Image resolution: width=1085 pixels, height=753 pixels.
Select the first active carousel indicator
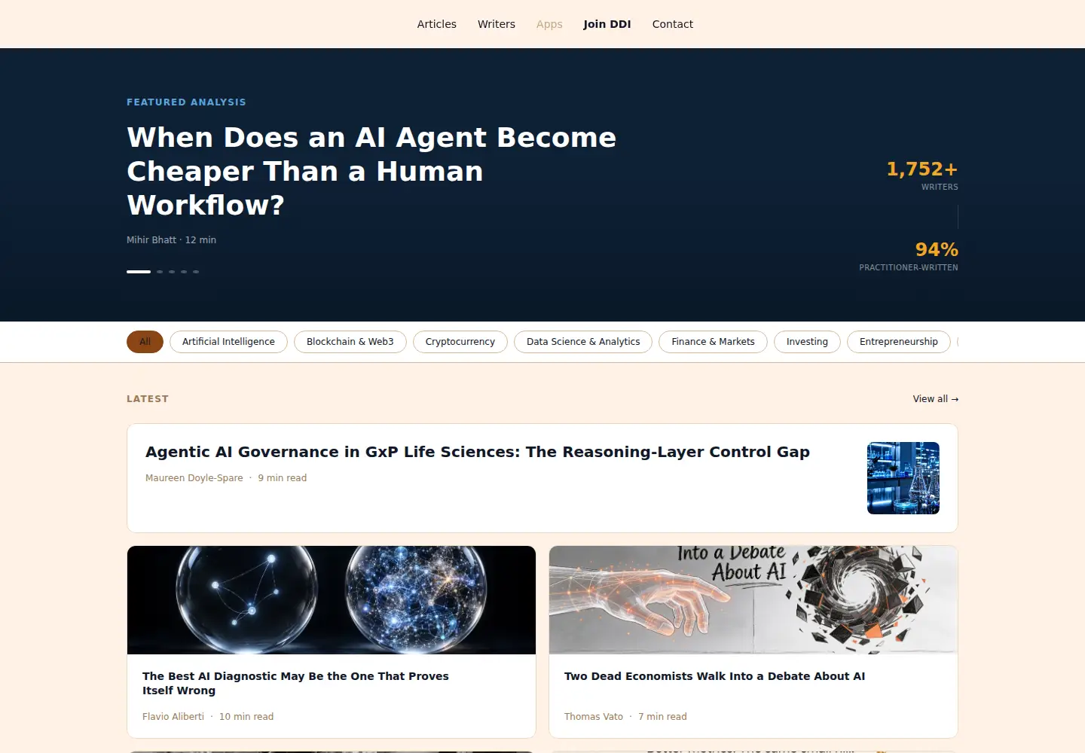pyautogui.click(x=139, y=272)
